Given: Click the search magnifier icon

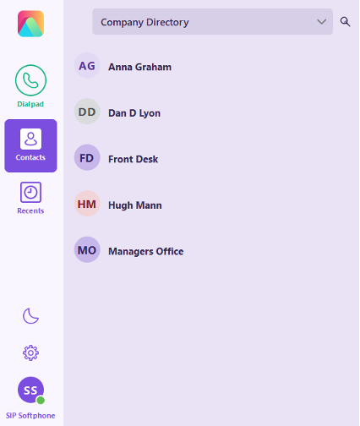Looking at the screenshot, I should coord(345,22).
